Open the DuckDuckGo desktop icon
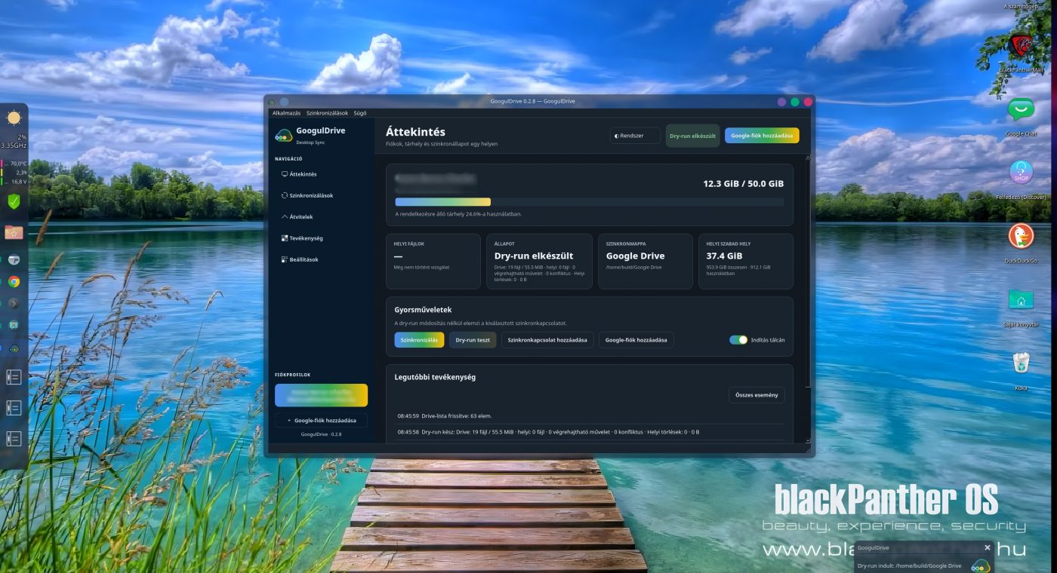Image resolution: width=1057 pixels, height=573 pixels. (1021, 236)
